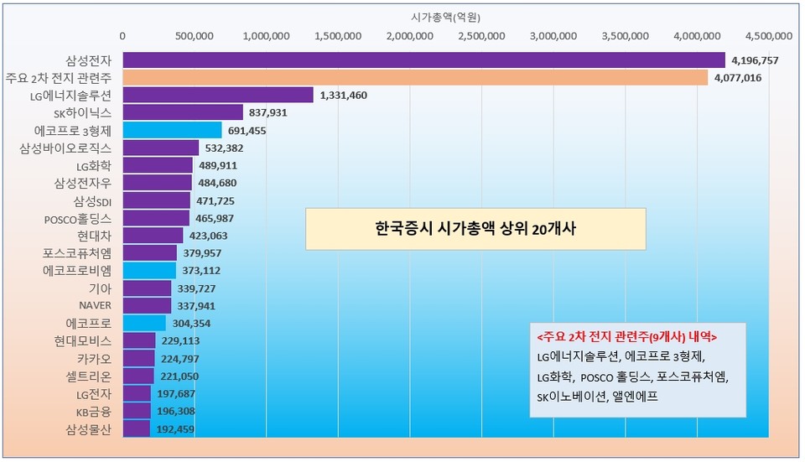The height and width of the screenshot is (462, 805).
Task: Click the category label NAVER
Action: point(95,305)
